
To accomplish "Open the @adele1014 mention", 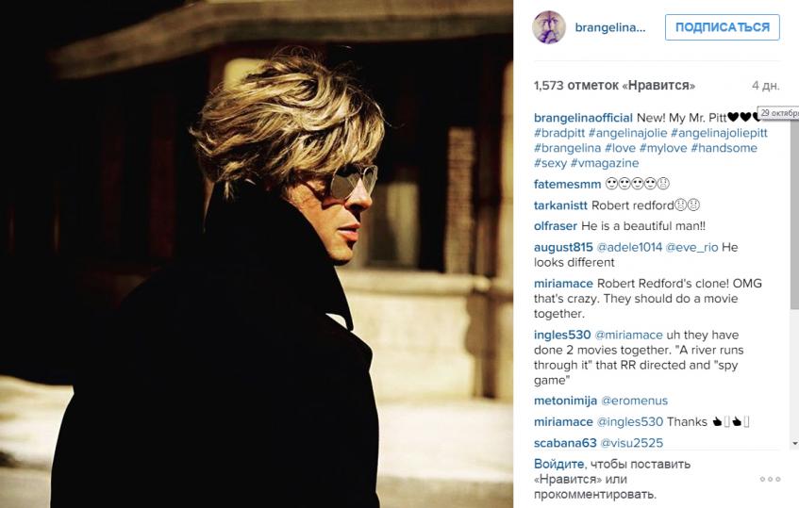I will pyautogui.click(x=629, y=247).
